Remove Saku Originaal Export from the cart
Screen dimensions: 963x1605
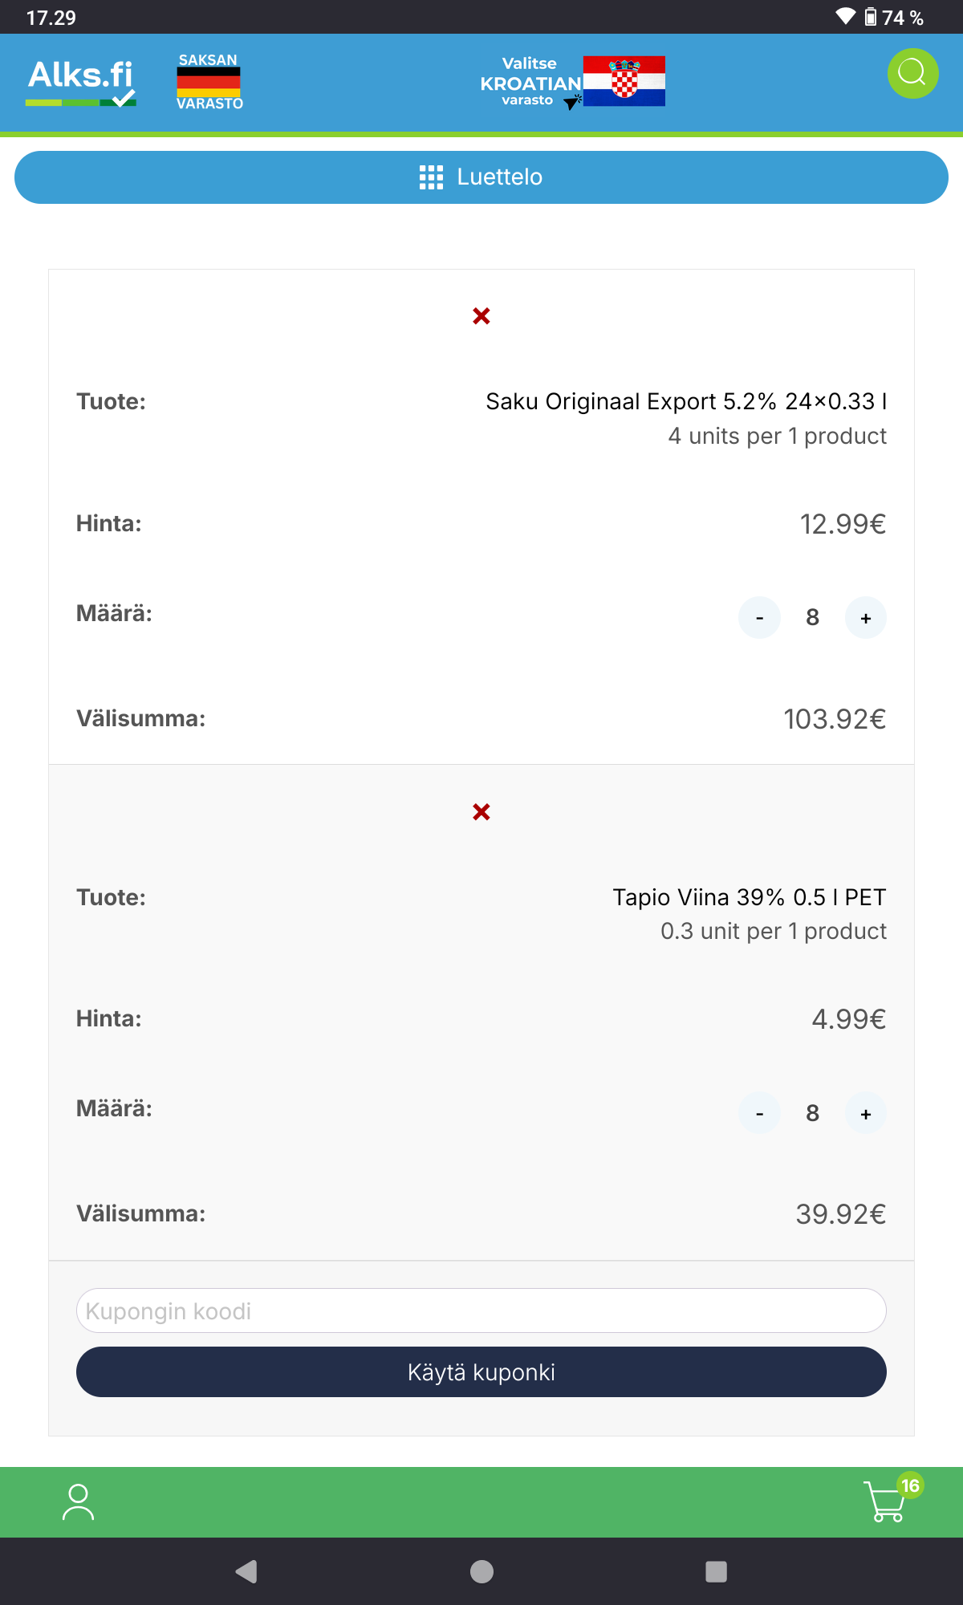(x=481, y=316)
